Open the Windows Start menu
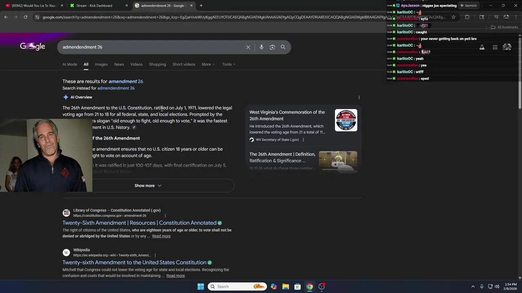Viewport: 522px width, 293px height. pyautogui.click(x=201, y=286)
